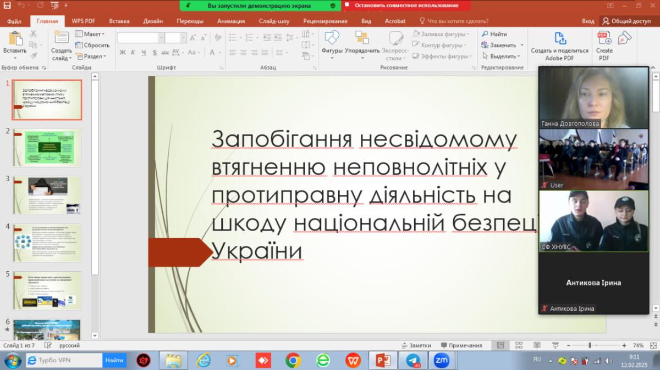Open the Раздел section dropdown

pyautogui.click(x=91, y=56)
